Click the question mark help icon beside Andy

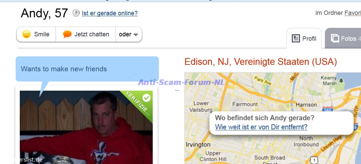(x=76, y=13)
